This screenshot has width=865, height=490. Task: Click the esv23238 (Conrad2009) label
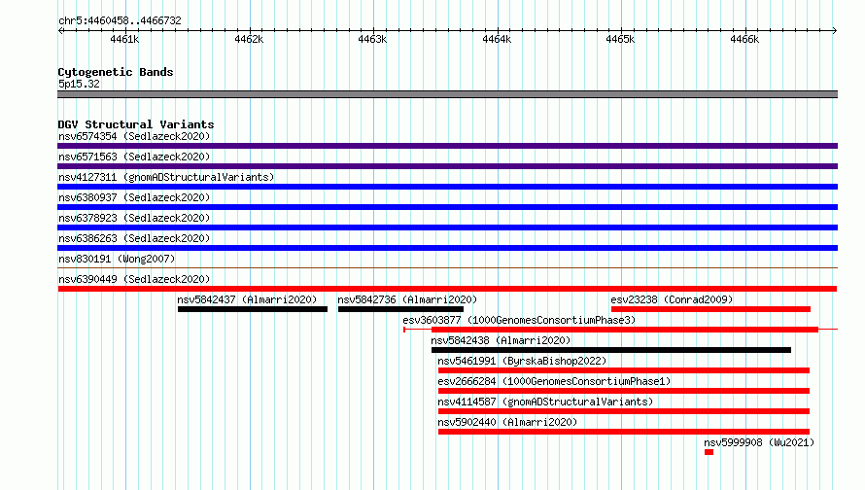click(672, 299)
